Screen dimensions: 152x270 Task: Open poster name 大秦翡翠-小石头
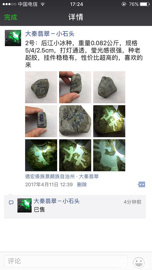[50, 34]
